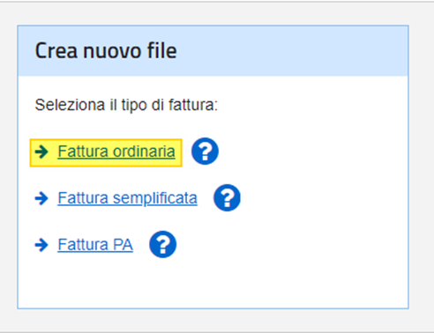Image resolution: width=434 pixels, height=333 pixels.
Task: Open help for Fattura semplificata
Action: coord(227,197)
